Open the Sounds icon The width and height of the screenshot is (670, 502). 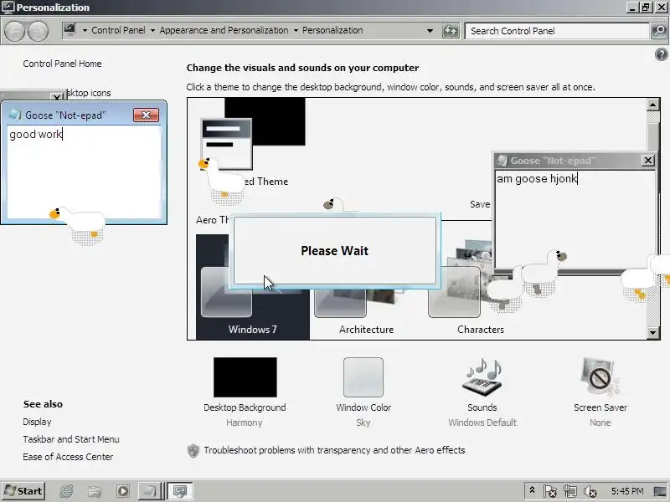click(482, 377)
